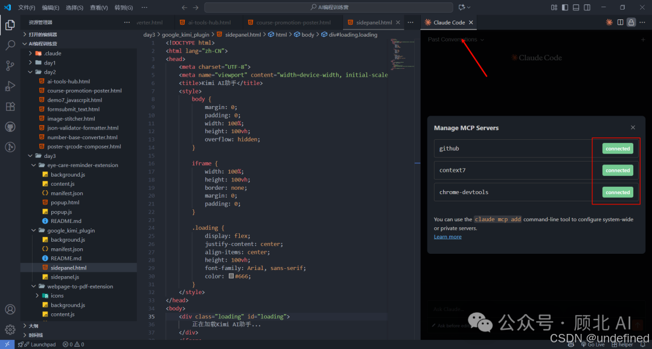The width and height of the screenshot is (652, 349).
Task: Toggle the bottom panel visibility
Action: (x=576, y=7)
